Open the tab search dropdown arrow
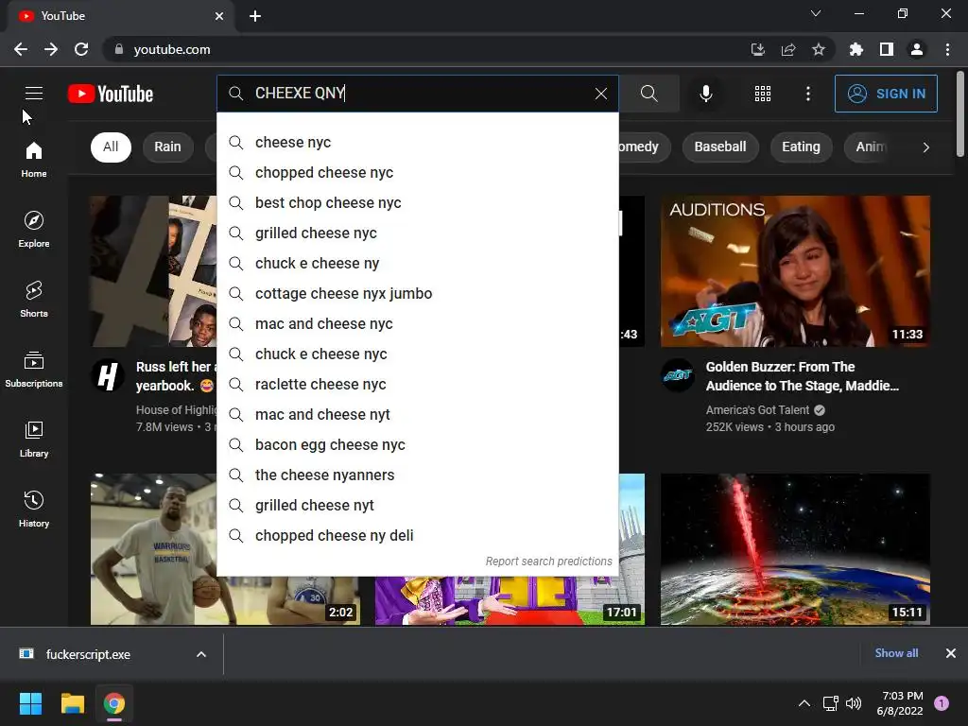This screenshot has height=726, width=968. (816, 13)
